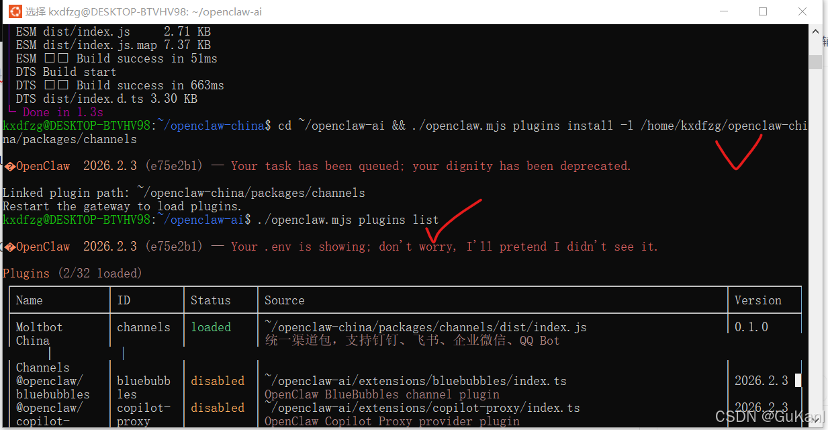Screen dimensions: 828x430
Task: Click "DTS dist/index.d.ts 3.30 KB" line
Action: pos(107,99)
